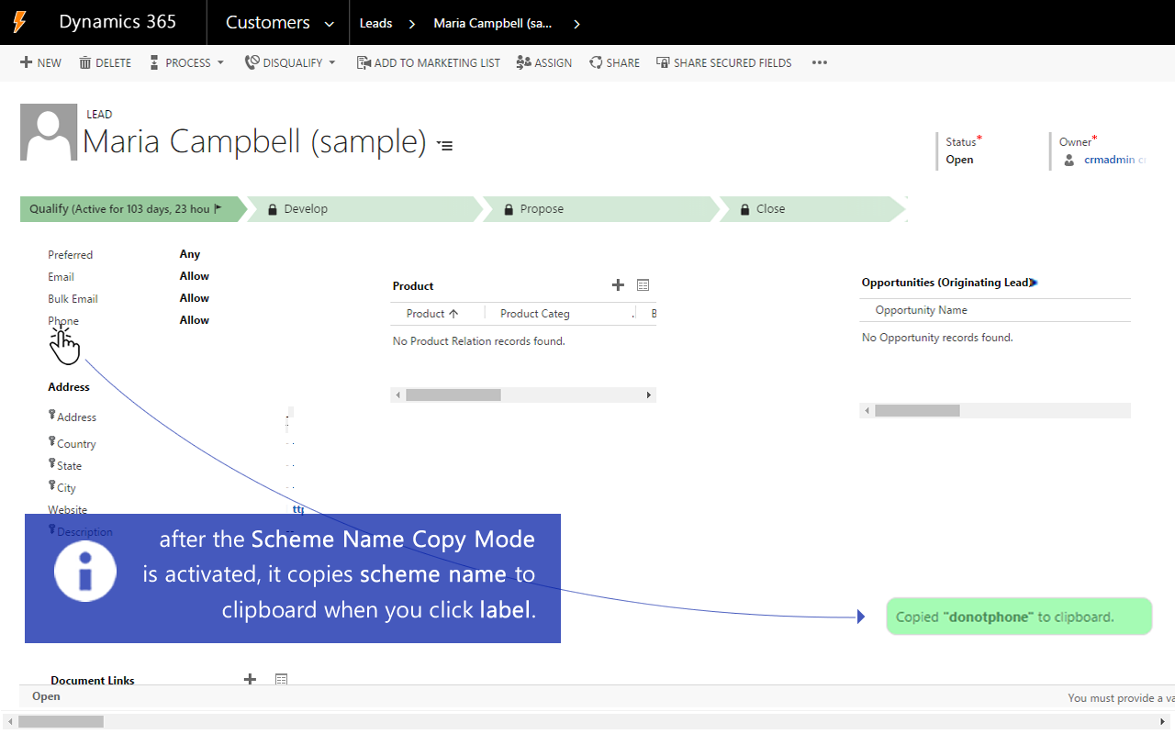Open the DISQUALIFY dropdown
Screen dimensions: 1175x734
pyautogui.click(x=331, y=62)
